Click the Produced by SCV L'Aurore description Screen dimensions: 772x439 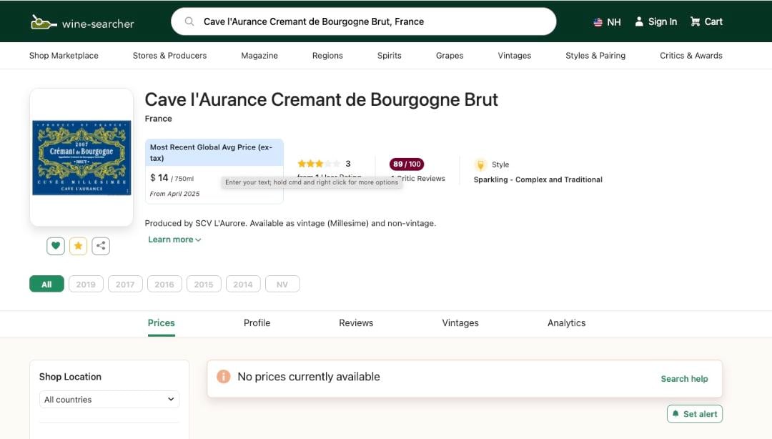pos(290,223)
